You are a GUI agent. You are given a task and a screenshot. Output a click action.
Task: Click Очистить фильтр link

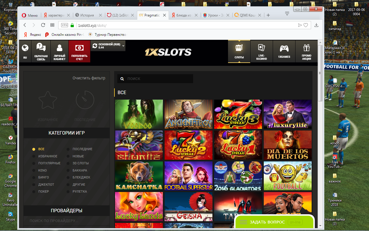(89, 78)
